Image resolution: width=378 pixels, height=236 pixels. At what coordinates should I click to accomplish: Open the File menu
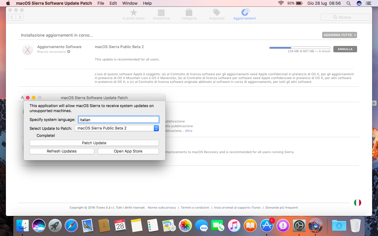101,3
